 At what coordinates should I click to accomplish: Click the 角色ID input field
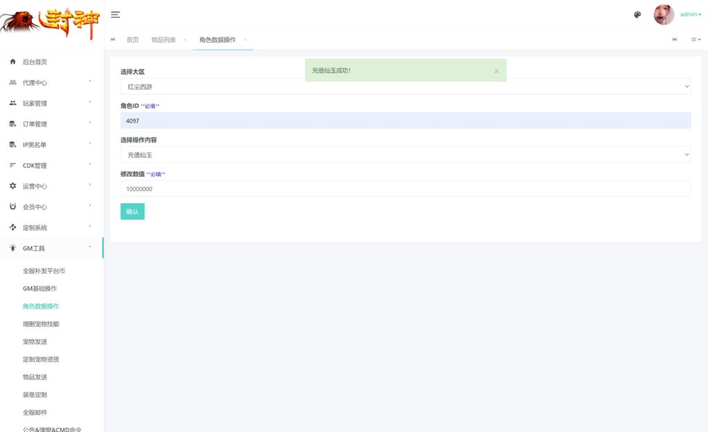point(405,121)
